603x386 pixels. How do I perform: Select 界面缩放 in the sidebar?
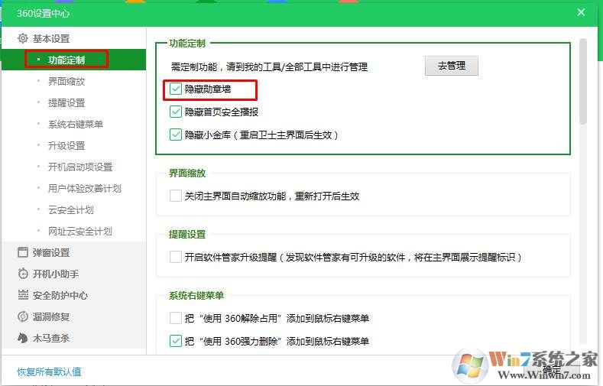click(x=66, y=81)
